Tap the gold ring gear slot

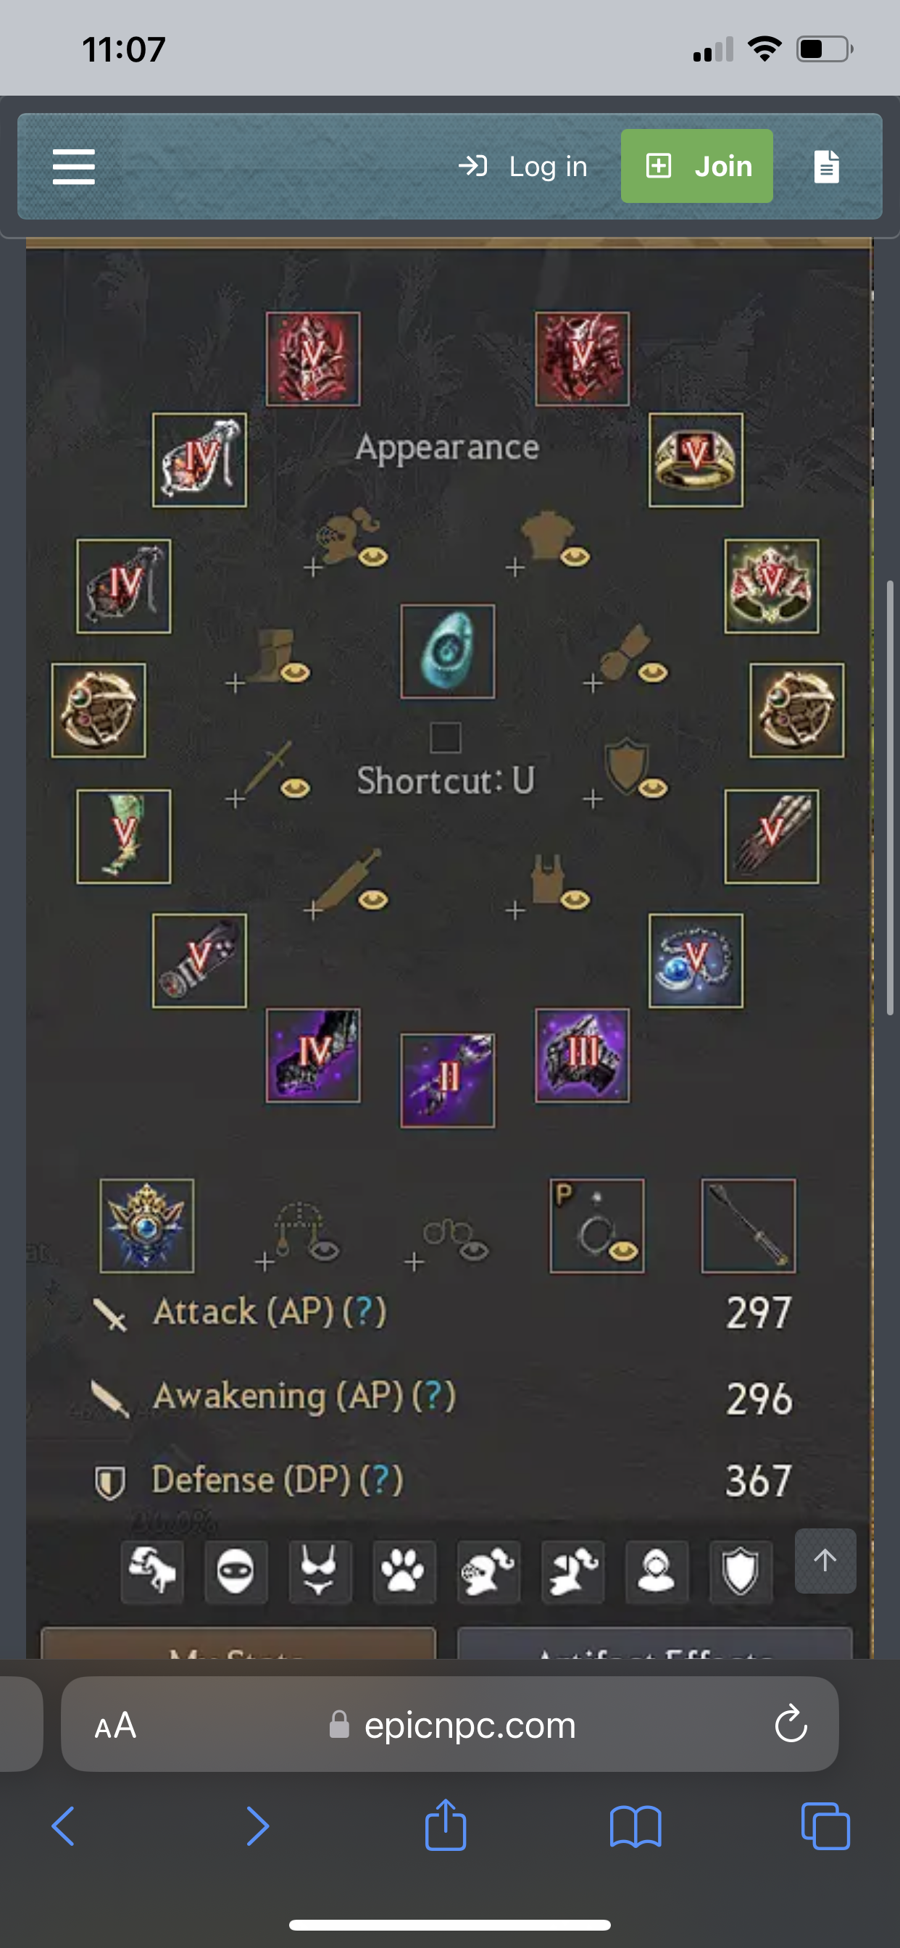[x=696, y=459]
